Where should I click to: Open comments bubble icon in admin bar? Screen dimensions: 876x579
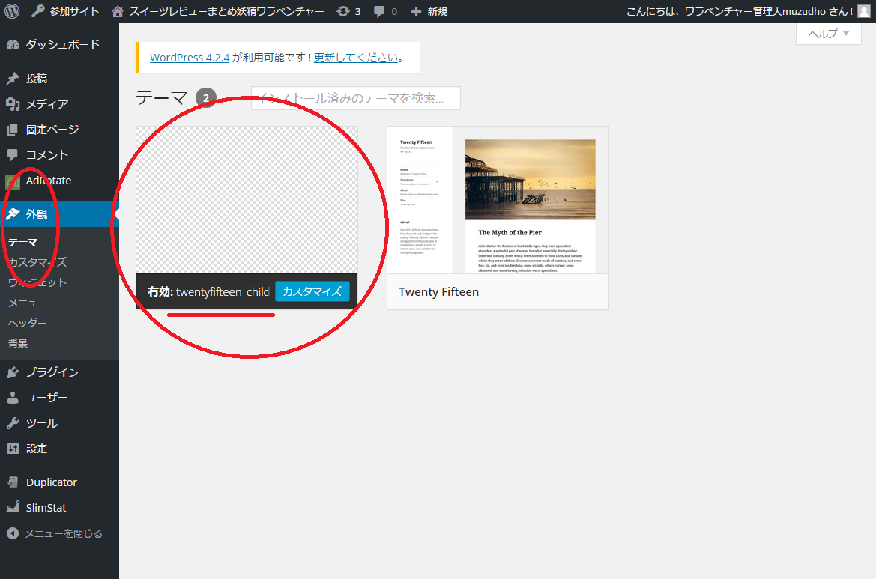tap(378, 11)
